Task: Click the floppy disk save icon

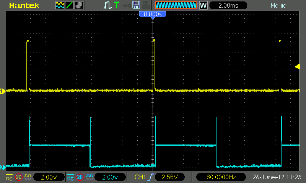Action: pos(136,5)
